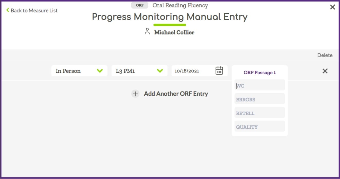
Task: Click the RETELL input field
Action: click(x=260, y=112)
